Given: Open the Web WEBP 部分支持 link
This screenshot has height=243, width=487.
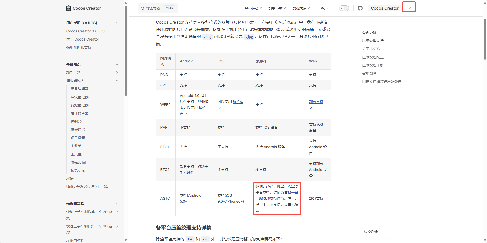Looking at the screenshot, I should [316, 102].
